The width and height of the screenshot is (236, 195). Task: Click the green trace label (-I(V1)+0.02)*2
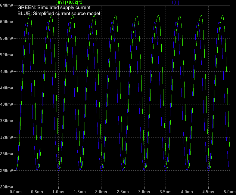(69, 2)
